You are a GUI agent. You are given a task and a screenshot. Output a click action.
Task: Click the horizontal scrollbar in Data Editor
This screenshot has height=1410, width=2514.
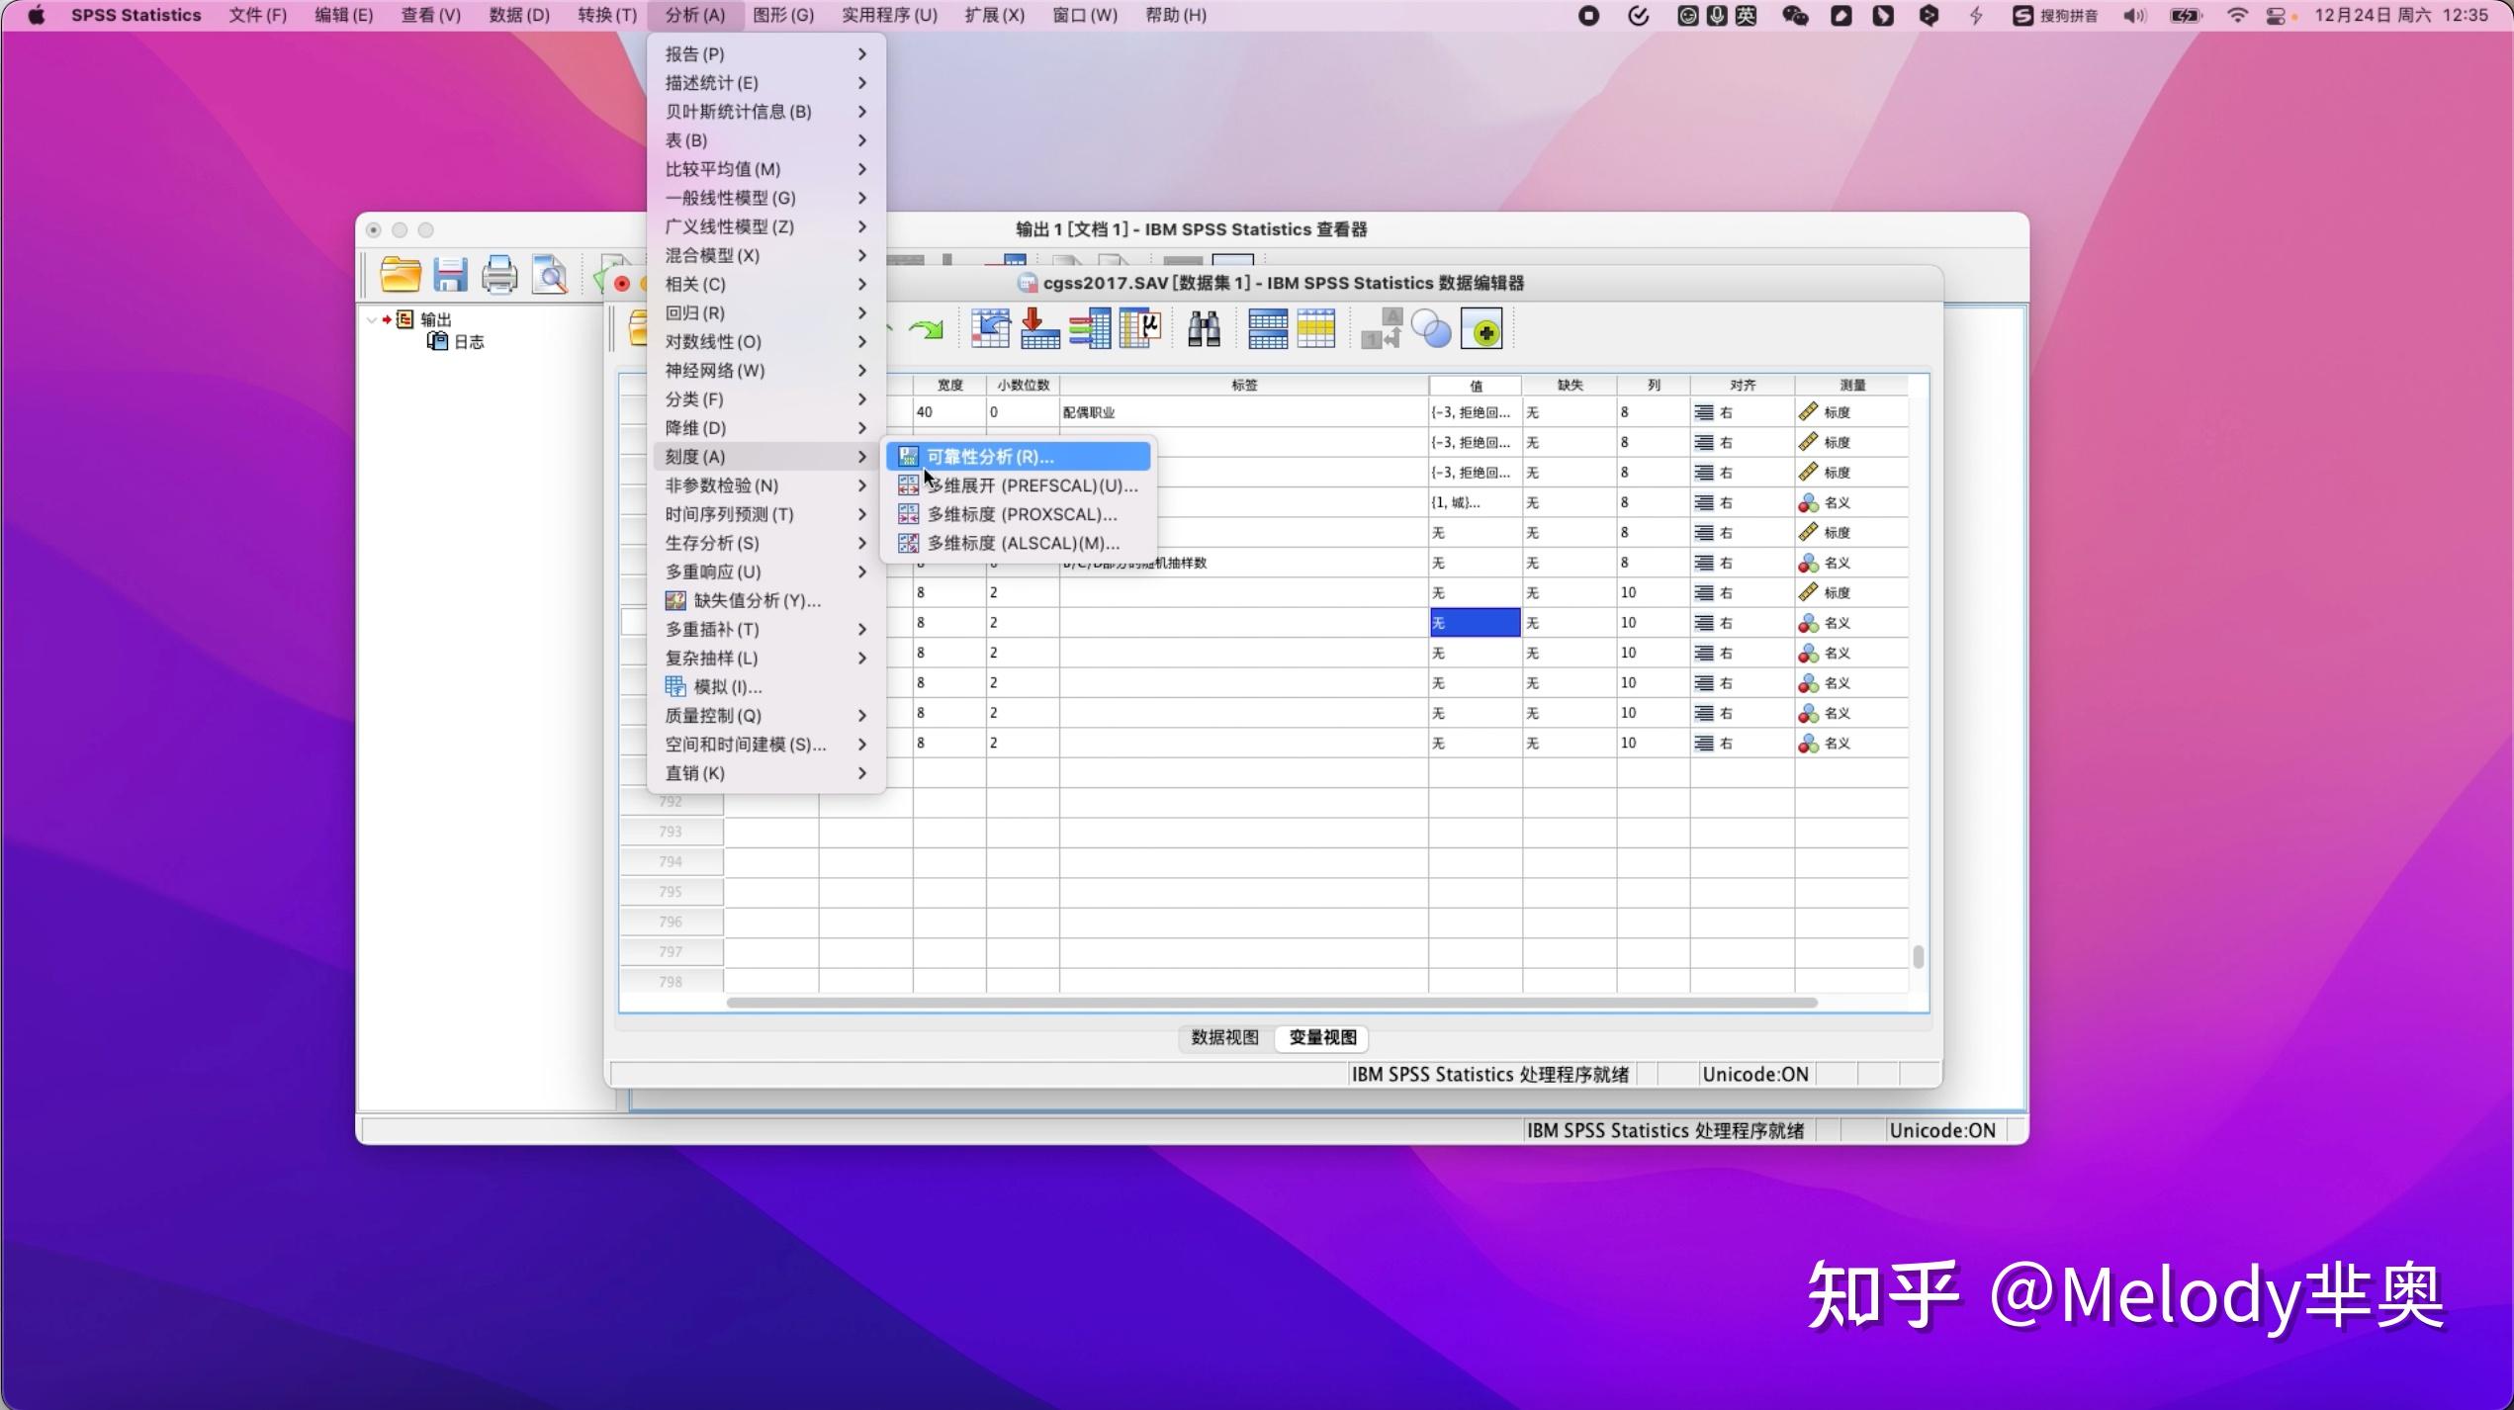[x=1272, y=1003]
